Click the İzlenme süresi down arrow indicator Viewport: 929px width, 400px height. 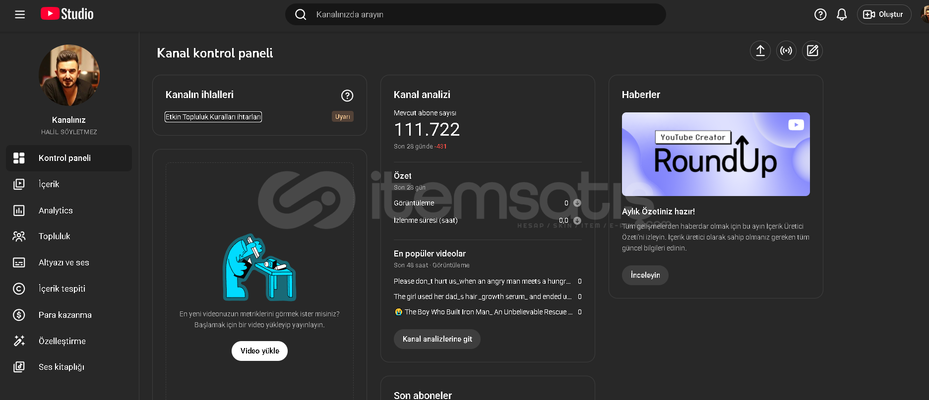point(577,220)
